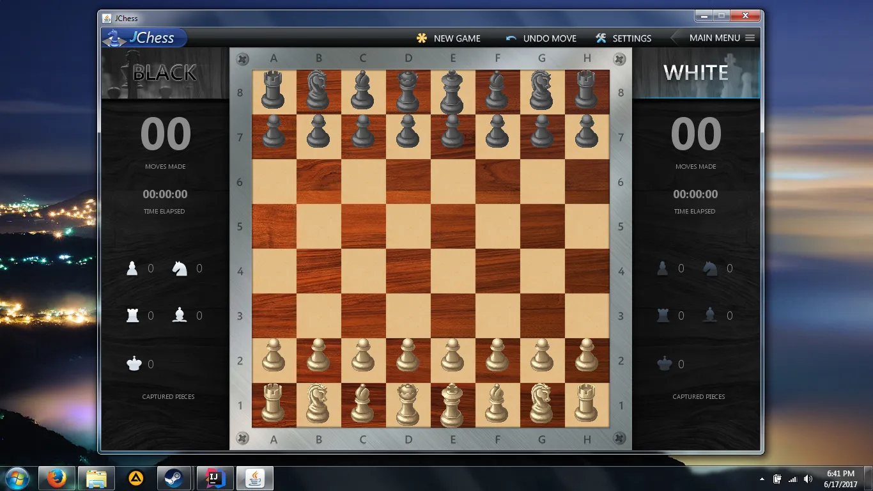Select the white knight on G1

(x=542, y=405)
